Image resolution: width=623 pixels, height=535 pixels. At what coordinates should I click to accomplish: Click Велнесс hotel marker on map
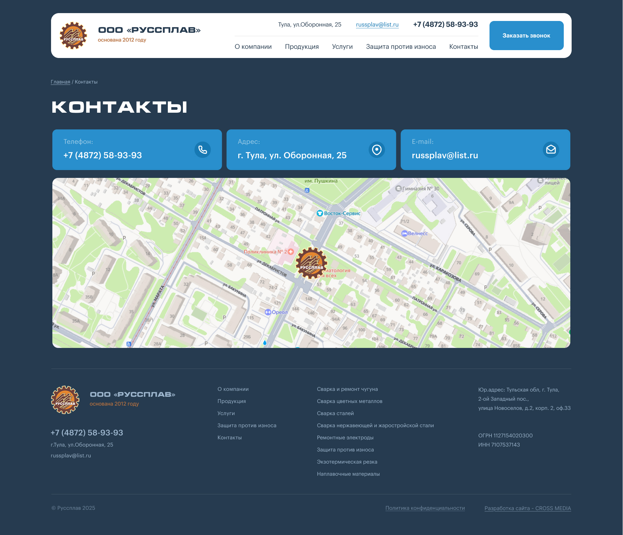click(404, 234)
